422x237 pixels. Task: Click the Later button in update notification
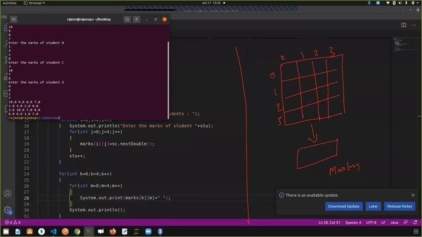click(373, 206)
